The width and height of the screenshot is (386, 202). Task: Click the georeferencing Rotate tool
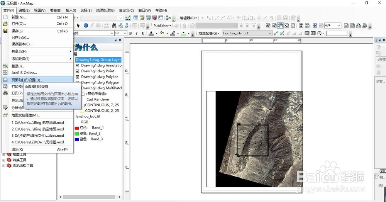(320, 33)
